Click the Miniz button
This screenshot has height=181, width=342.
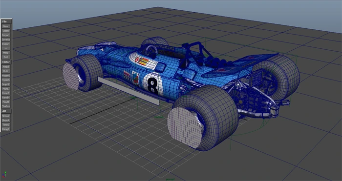6,53
